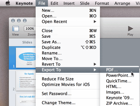Screen dimensions: 140x106
Task: Select the Our Agenda slide thumbnail
Action: 26,81
